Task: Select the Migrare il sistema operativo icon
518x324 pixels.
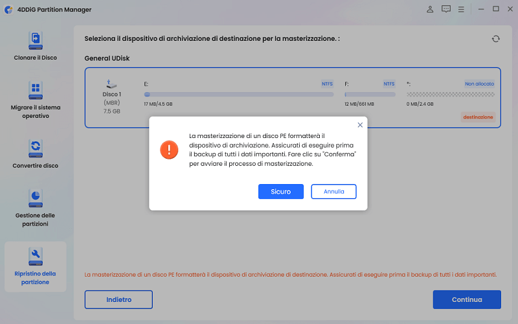Action: coord(36,90)
